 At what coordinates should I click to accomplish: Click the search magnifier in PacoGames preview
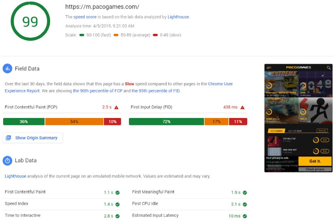pyautogui.click(x=328, y=68)
